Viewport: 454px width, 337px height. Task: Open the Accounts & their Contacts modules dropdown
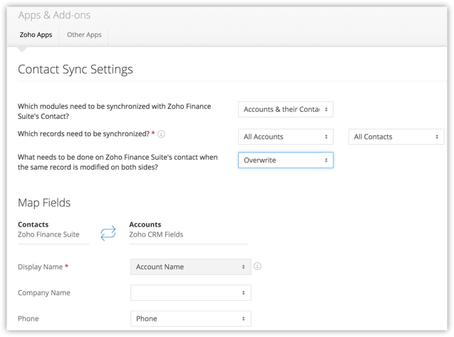286,110
